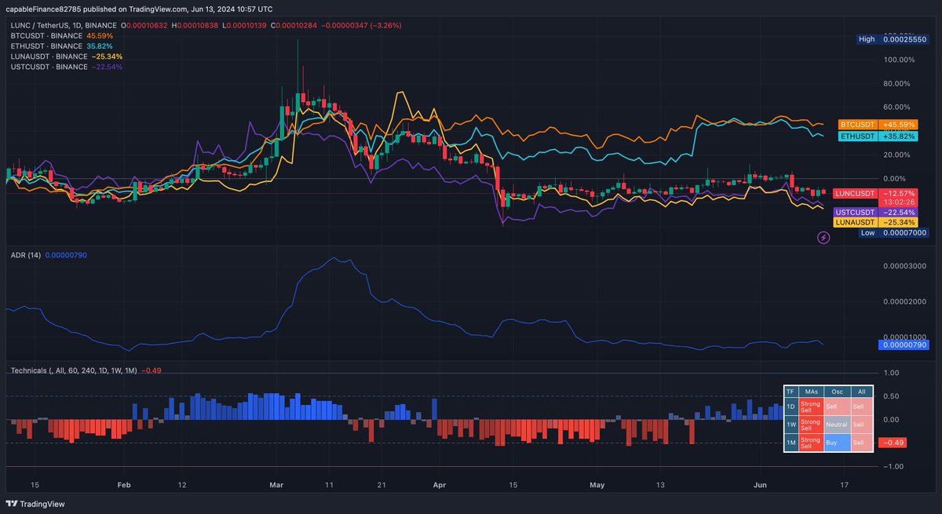
Task: Click the 1D row Strong Sell cell
Action: pyautogui.click(x=811, y=406)
